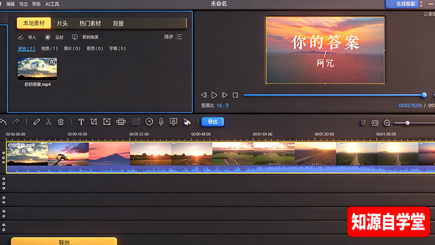Click the 你的答案 title in preview window
The image size is (435, 245).
pyautogui.click(x=325, y=42)
